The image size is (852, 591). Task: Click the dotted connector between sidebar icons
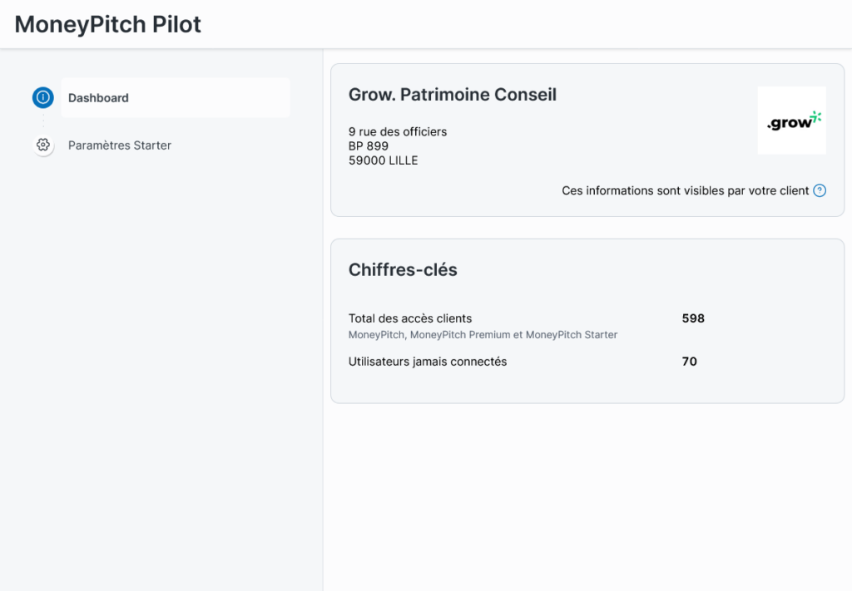pyautogui.click(x=43, y=121)
